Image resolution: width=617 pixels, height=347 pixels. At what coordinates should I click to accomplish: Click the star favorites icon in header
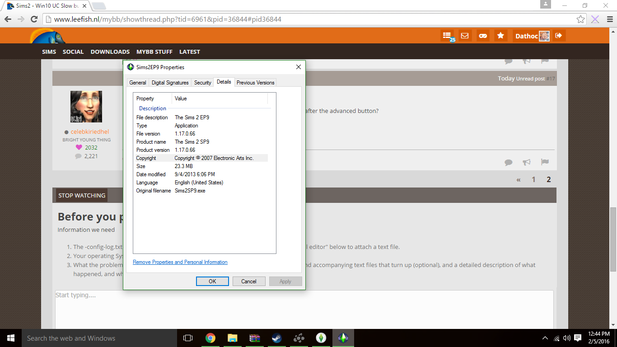click(x=500, y=36)
